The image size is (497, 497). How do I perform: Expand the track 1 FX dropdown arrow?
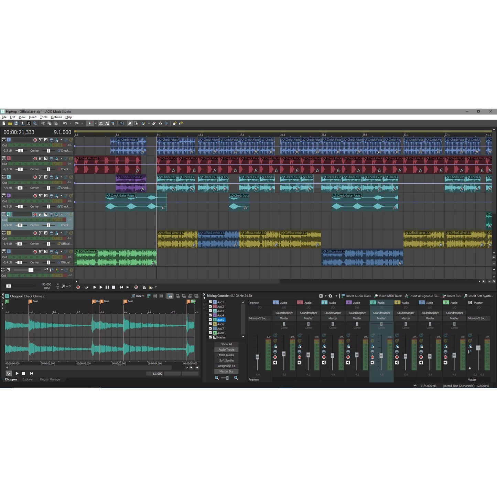61,140
